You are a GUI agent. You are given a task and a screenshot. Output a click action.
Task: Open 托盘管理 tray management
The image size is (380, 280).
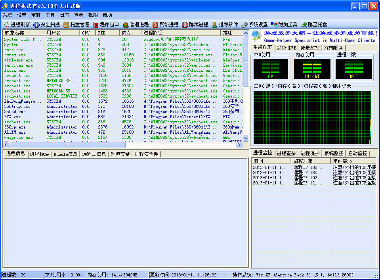76,25
